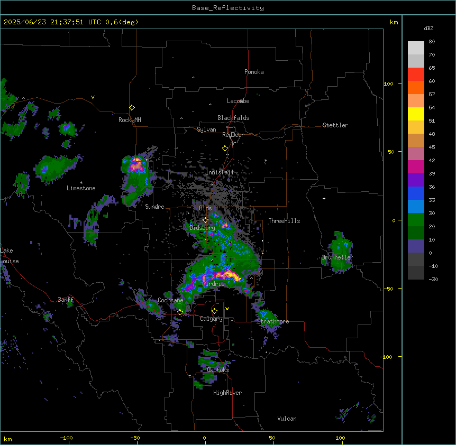Image resolution: width=456 pixels, height=445 pixels.
Task: Select the blue 33-36 dBZ legend swatch
Action: tap(416, 193)
